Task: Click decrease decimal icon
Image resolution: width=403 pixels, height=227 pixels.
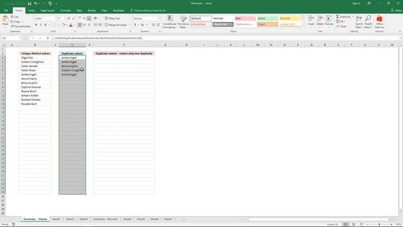Action: (158, 25)
